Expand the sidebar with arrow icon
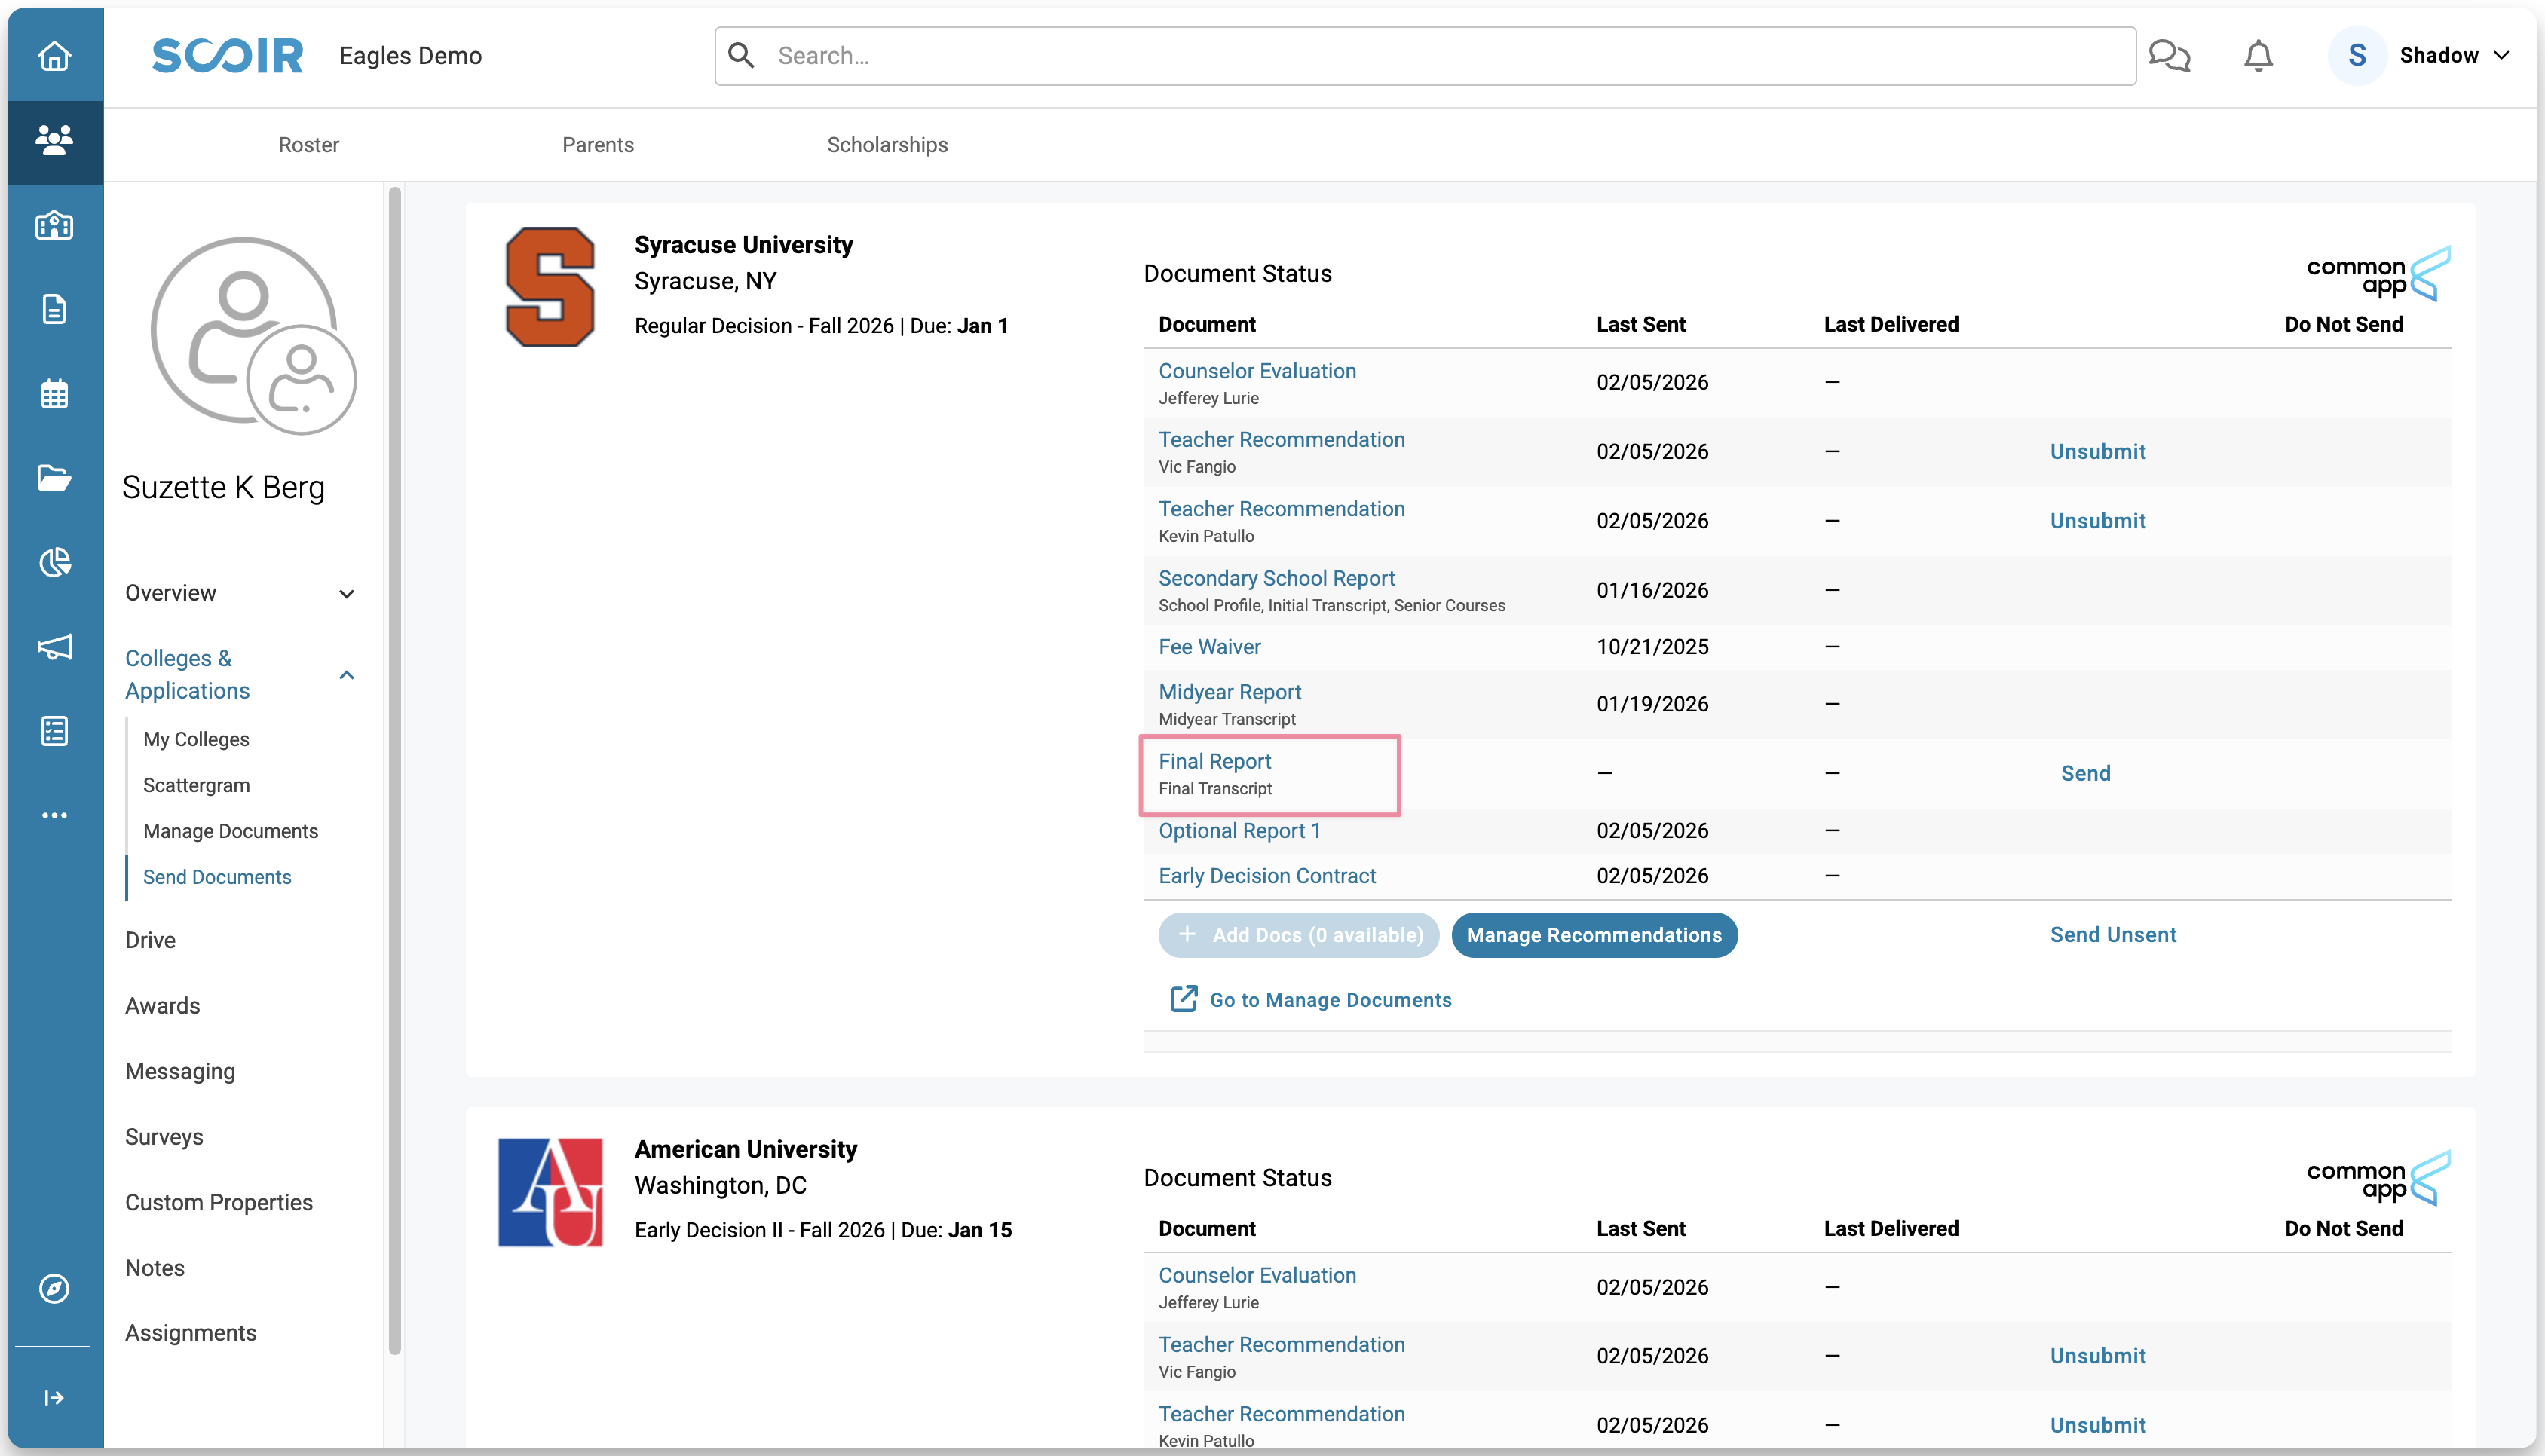Viewport: 2545px width, 1456px height. pyautogui.click(x=54, y=1397)
